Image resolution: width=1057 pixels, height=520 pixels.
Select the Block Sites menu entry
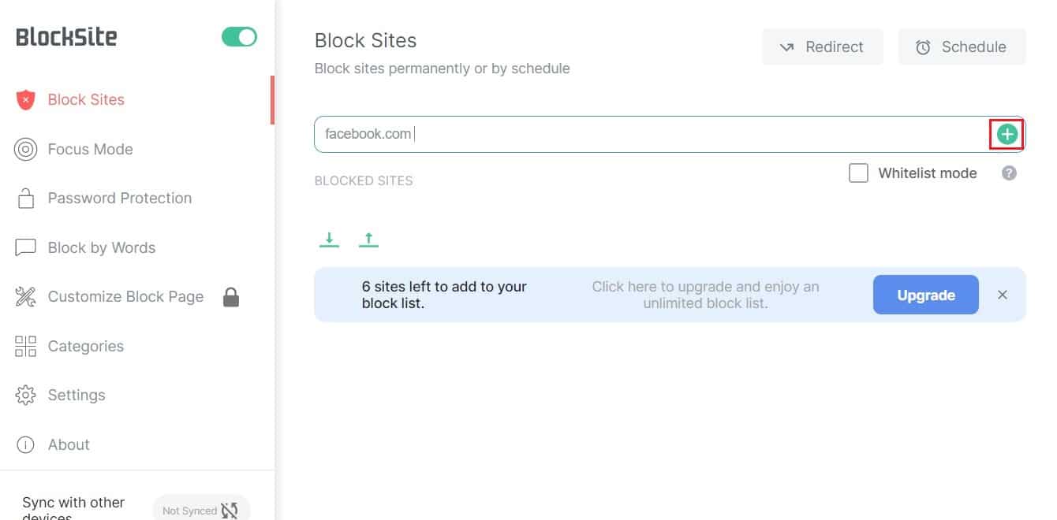point(86,99)
